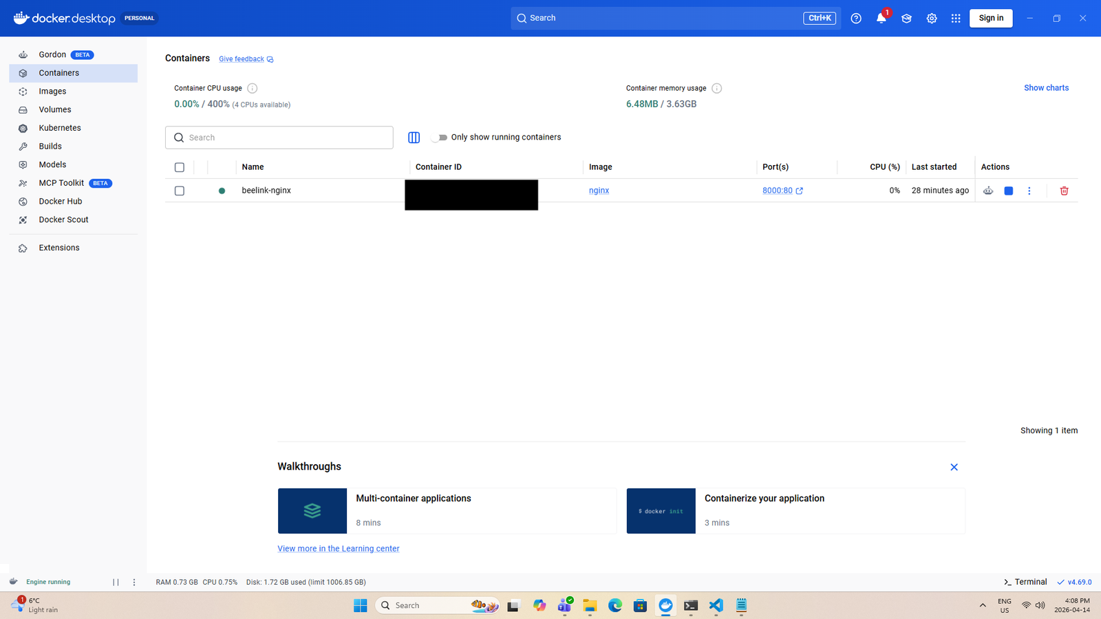Viewport: 1101px width, 619px height.
Task: Click the Sign in button
Action: 990,18
